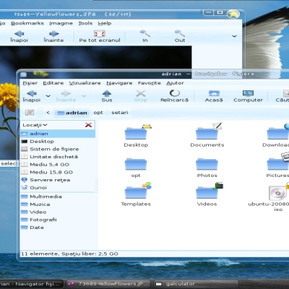The width and height of the screenshot is (289, 289).
Task: Open Bookmarks menu in image viewer
Action: click(27, 23)
